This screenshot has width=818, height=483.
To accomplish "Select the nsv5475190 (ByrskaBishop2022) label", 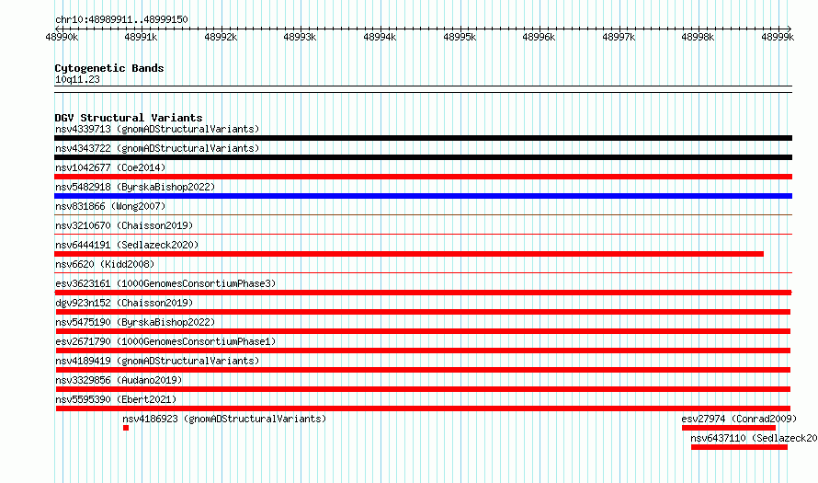I will (135, 322).
